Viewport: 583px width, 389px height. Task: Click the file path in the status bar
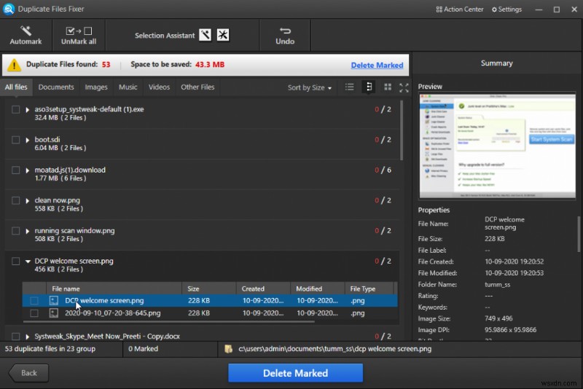tap(335, 349)
